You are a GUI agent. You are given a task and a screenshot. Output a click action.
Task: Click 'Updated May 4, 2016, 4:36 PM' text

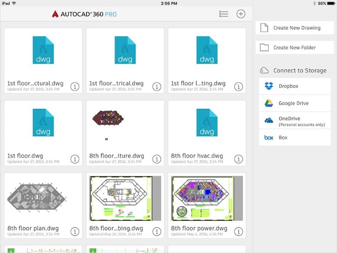[x=197, y=234]
